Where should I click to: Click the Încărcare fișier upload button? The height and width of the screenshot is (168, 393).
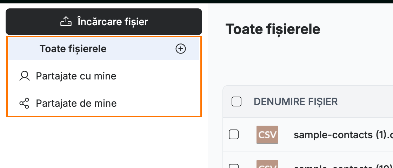click(x=104, y=22)
